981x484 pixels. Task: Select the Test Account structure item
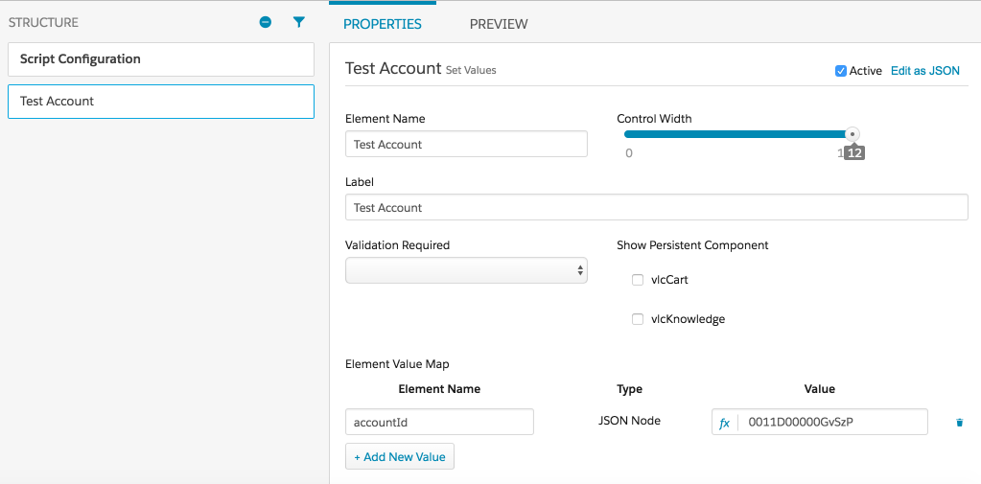161,102
